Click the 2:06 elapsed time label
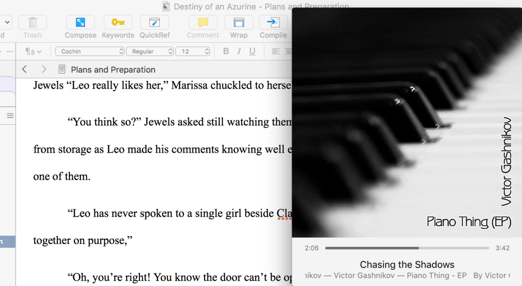 (312, 248)
